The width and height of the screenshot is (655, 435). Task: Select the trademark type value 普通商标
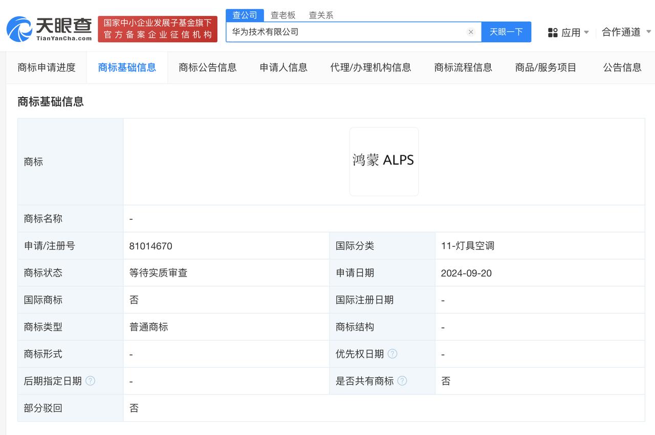[x=149, y=327]
